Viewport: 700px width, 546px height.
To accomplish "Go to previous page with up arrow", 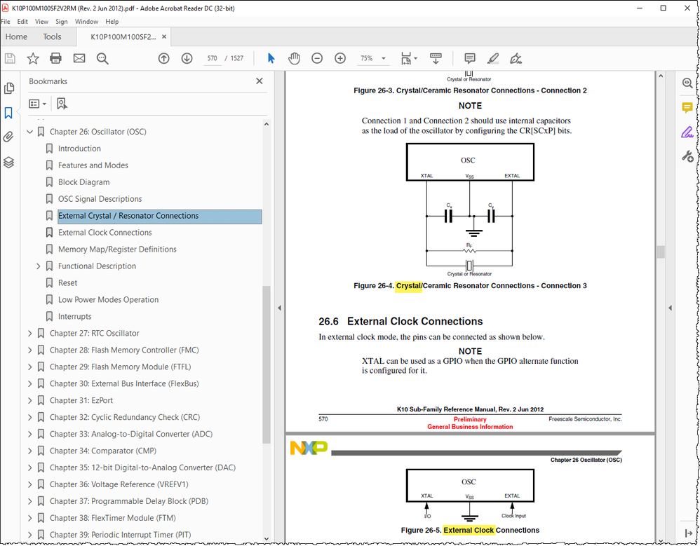I will (164, 58).
